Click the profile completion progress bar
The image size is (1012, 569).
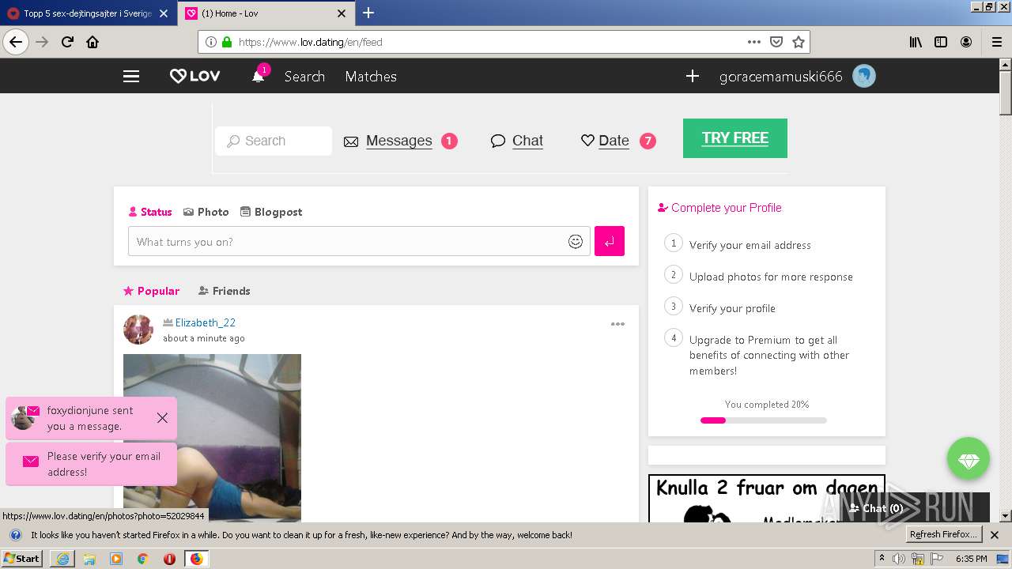click(x=764, y=420)
